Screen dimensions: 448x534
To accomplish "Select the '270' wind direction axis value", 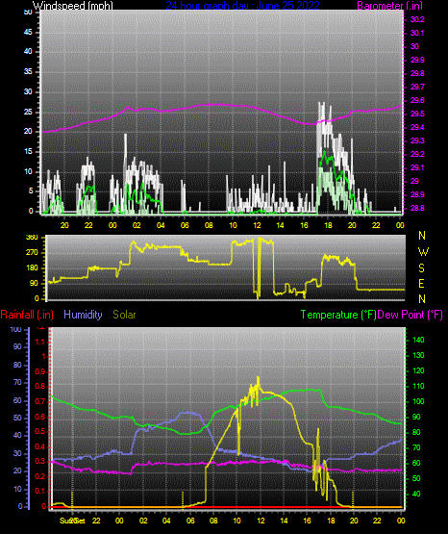I will (x=32, y=253).
